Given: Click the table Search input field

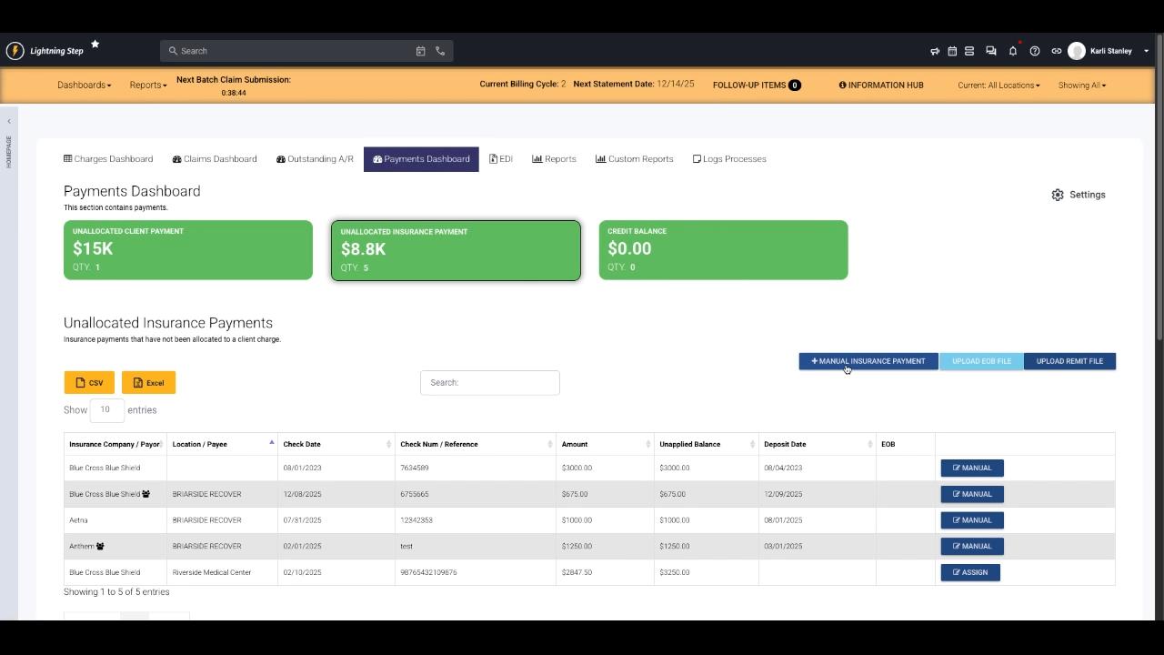Looking at the screenshot, I should (x=489, y=383).
